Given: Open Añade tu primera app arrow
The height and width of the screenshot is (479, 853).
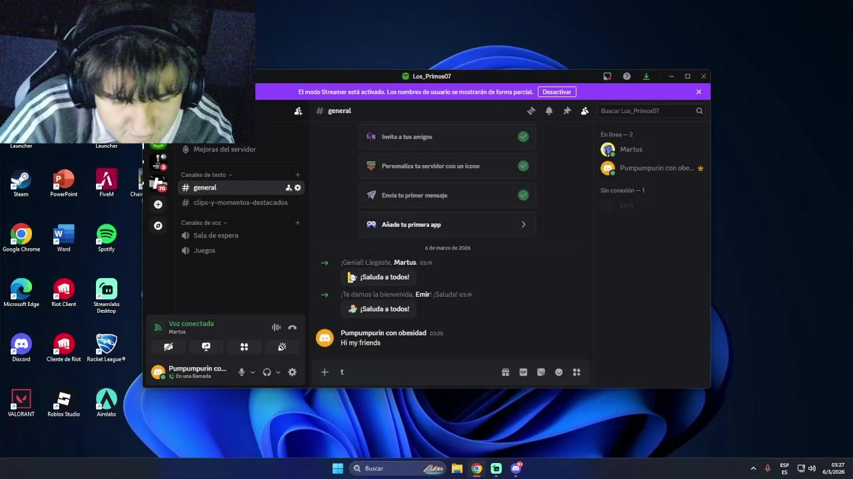Looking at the screenshot, I should click(x=523, y=225).
